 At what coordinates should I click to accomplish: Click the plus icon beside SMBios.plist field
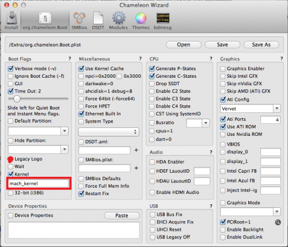pyautogui.click(x=137, y=168)
